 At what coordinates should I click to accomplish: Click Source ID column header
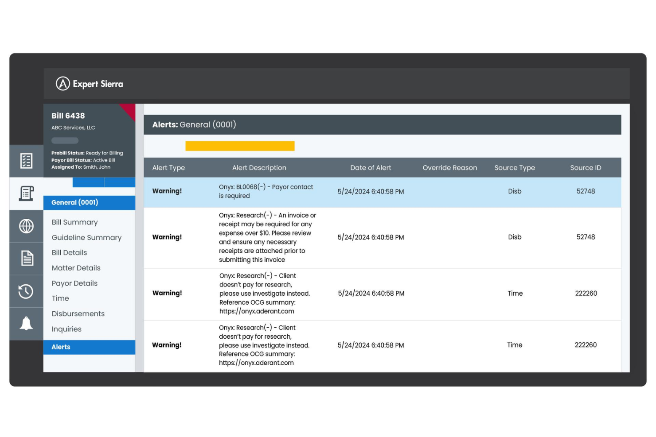tap(586, 168)
